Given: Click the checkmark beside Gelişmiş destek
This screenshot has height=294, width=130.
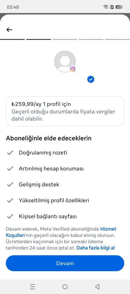Looking at the screenshot, I should [x=10, y=185].
